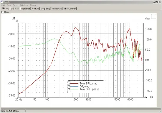Toggle Total SPL, mag legend checkbox
This screenshot has width=162, height=113.
pos(69,84)
